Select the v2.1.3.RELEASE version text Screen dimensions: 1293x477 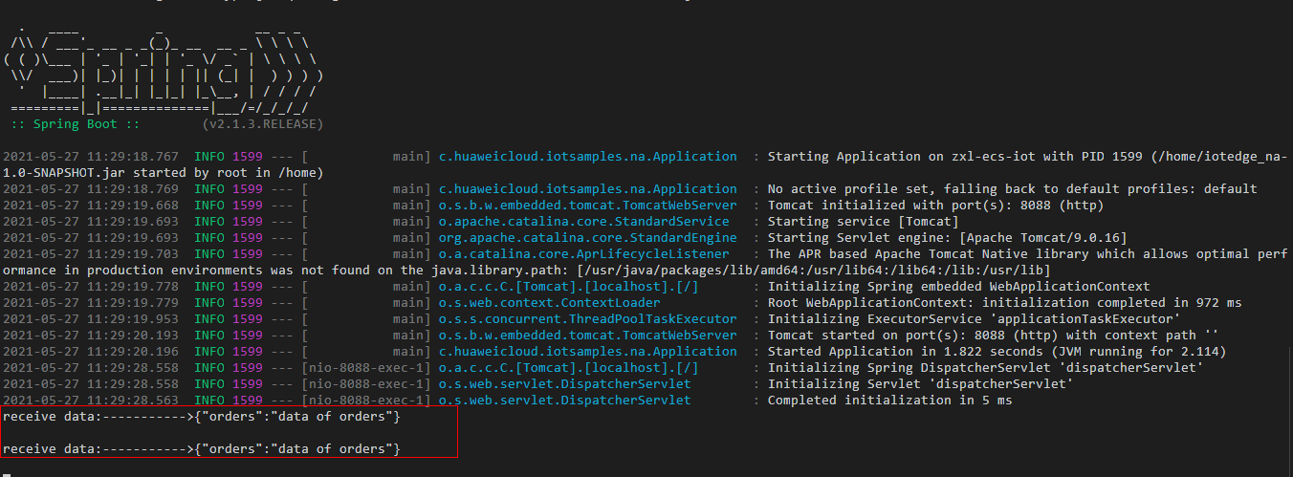pos(262,124)
